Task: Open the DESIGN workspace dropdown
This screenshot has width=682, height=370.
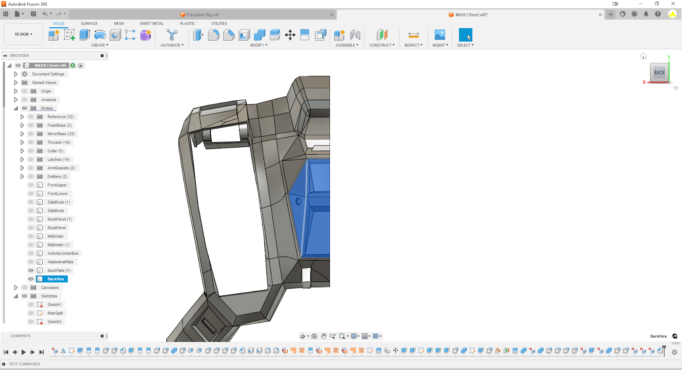Action: click(x=23, y=34)
